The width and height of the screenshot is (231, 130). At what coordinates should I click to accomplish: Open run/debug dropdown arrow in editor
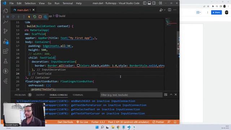pos(165,10)
